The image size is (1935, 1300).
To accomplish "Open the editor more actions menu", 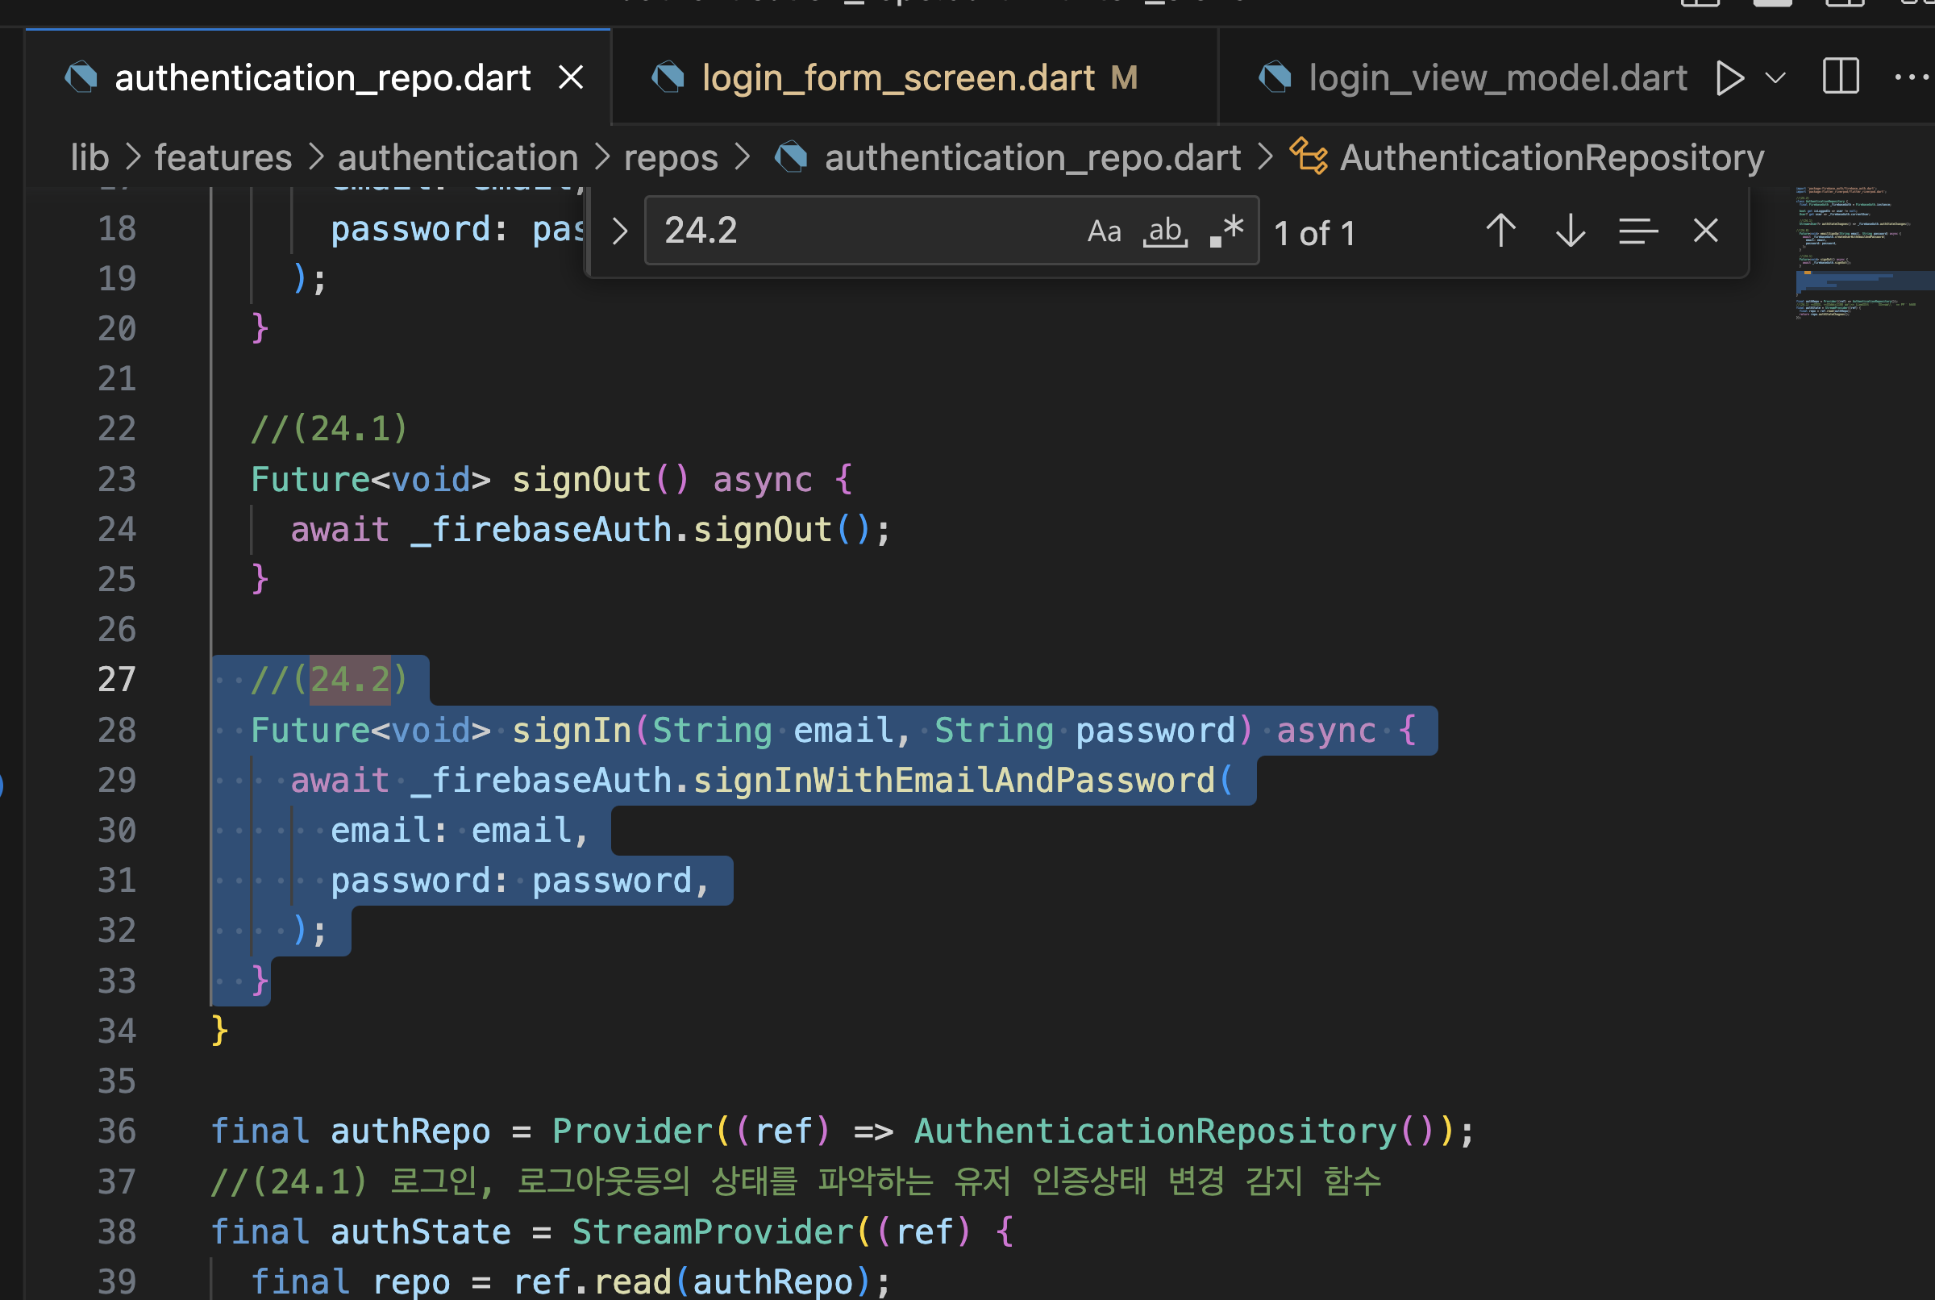I will click(1910, 78).
